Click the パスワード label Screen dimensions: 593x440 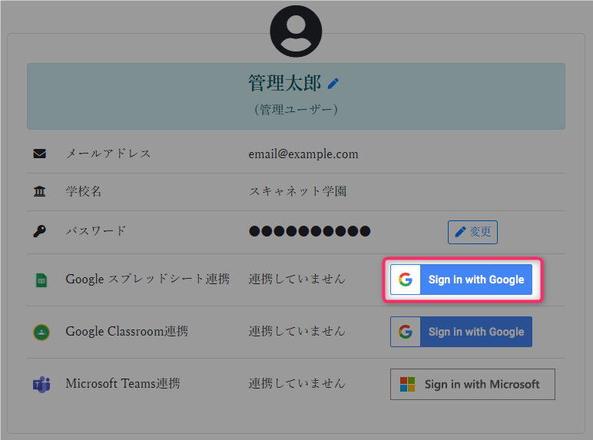[96, 231]
